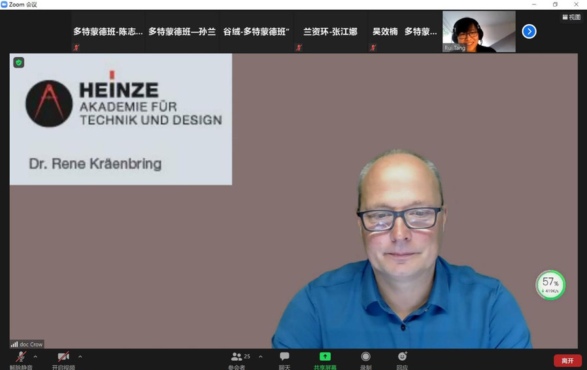Screen dimensions: 587x370
Task: Show next participants with blue arrow
Action: point(529,31)
